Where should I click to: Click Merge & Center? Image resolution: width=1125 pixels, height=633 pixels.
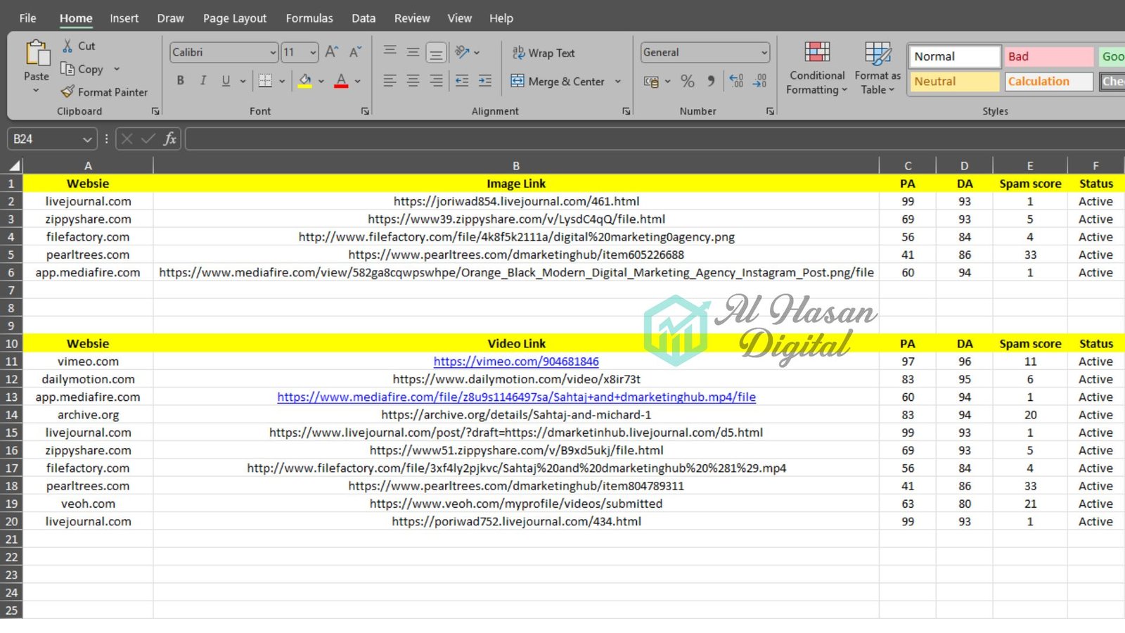coord(558,81)
